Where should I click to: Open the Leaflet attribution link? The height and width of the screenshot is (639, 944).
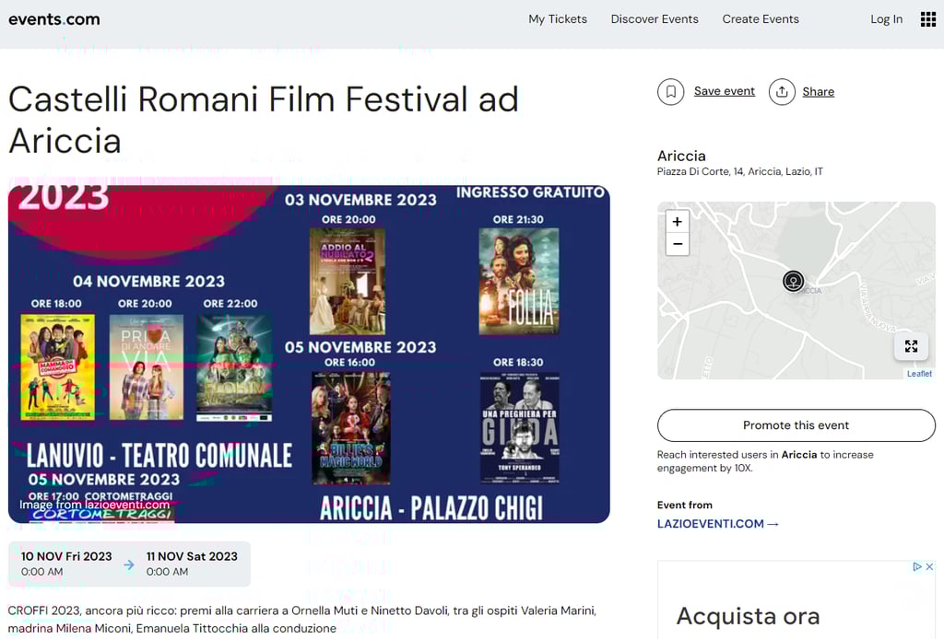pos(919,374)
